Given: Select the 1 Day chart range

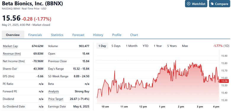Looking at the screenshot, I should coord(102,46).
